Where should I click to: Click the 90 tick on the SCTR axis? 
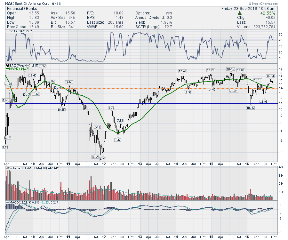coord(280,34)
